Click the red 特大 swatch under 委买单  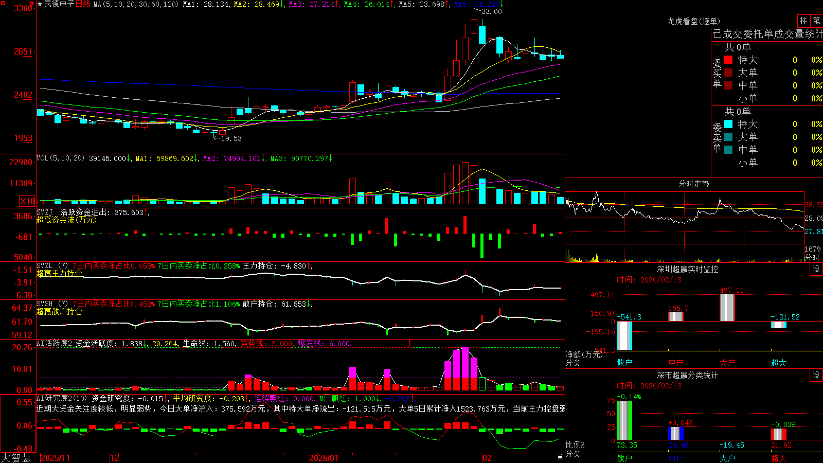[x=728, y=60]
